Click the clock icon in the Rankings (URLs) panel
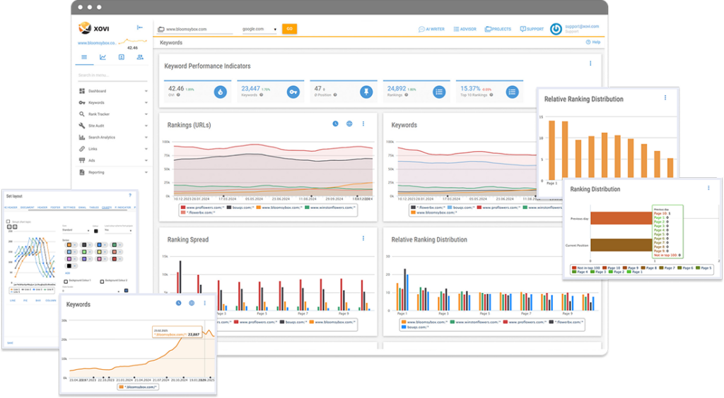Screen dimensions: 724x398 tap(336, 123)
